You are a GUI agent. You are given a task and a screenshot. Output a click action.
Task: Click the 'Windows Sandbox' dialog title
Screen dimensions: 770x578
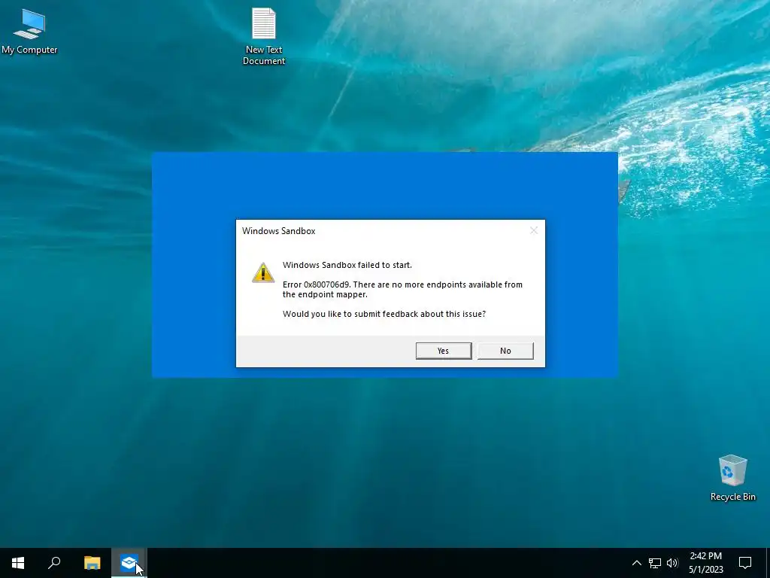[278, 231]
